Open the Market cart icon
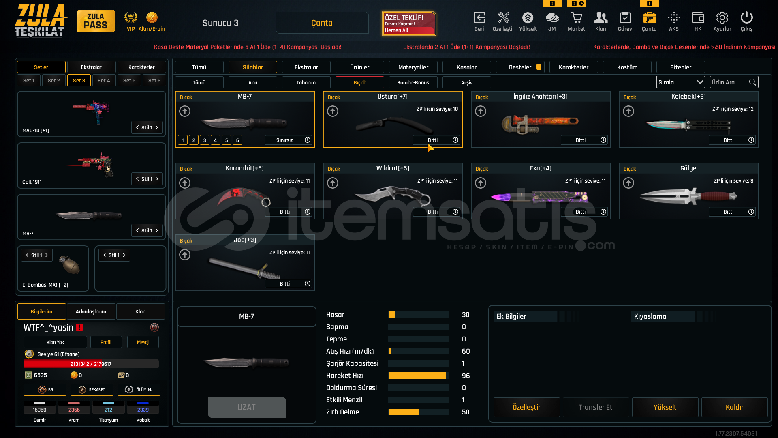The height and width of the screenshot is (438, 778). pyautogui.click(x=576, y=18)
